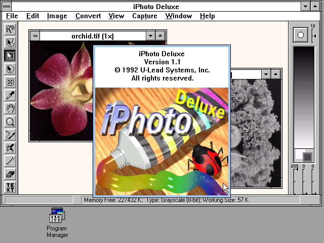Click the grayscale lettuce image
The image size is (324, 243).
[x=256, y=133]
